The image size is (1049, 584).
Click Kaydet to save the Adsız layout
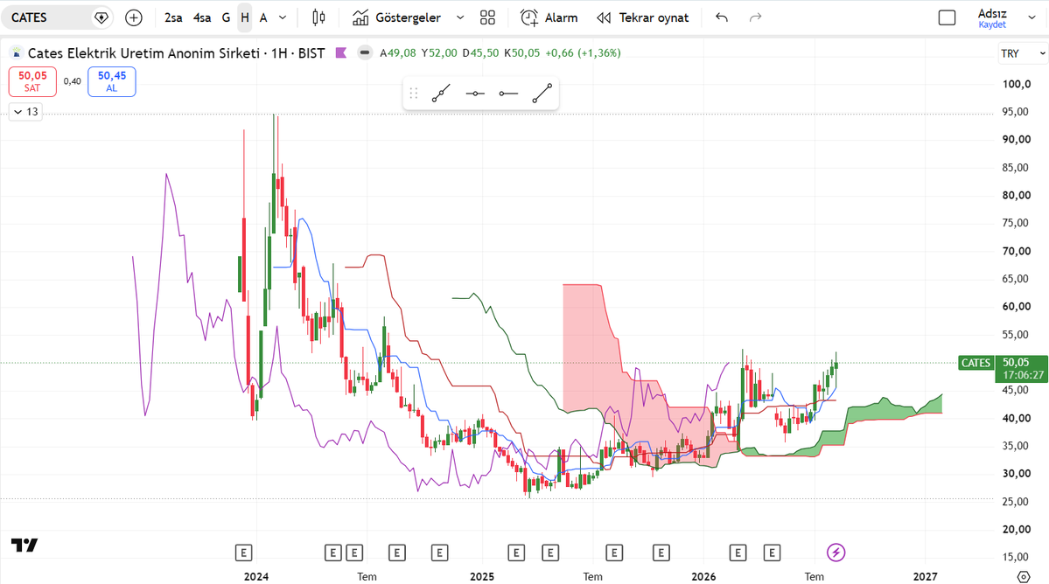pos(992,24)
